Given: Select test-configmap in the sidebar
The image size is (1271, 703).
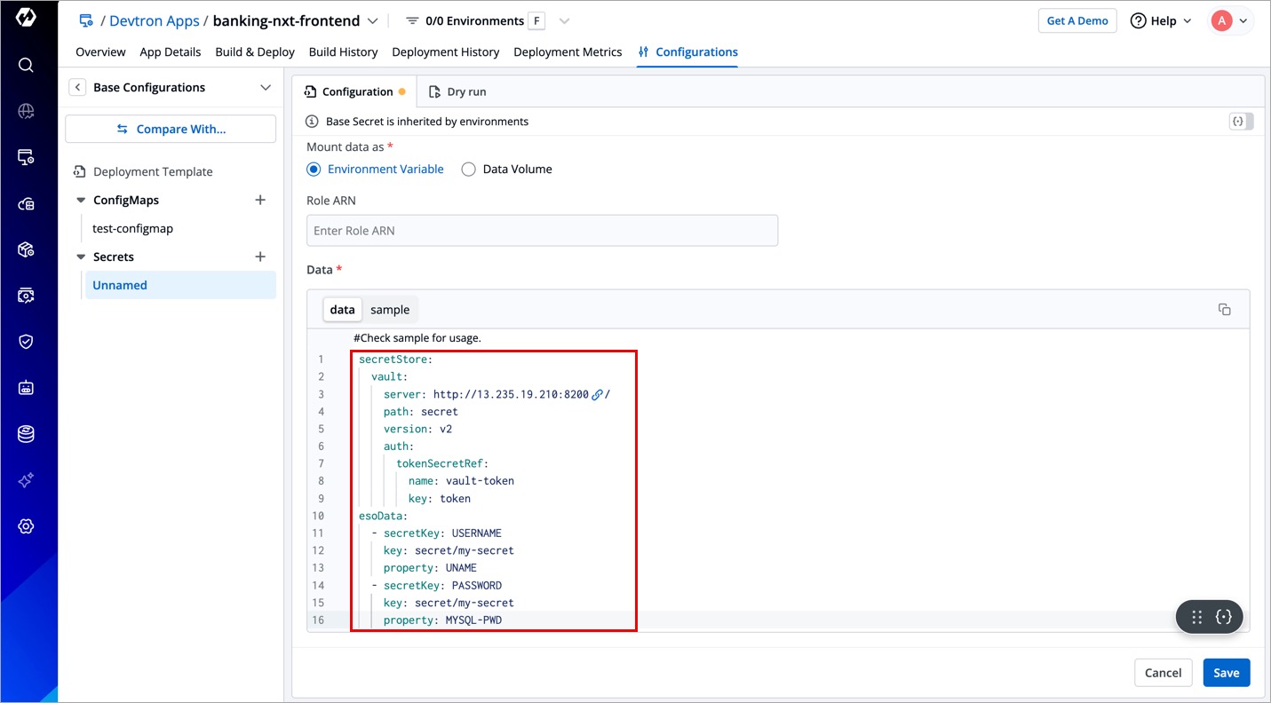Looking at the screenshot, I should (x=132, y=228).
